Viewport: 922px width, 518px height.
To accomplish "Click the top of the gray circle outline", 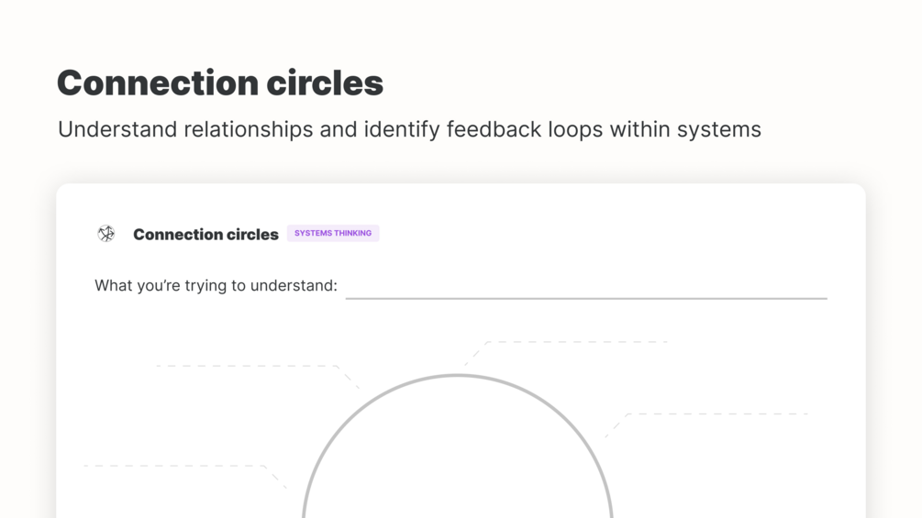I will [x=457, y=375].
